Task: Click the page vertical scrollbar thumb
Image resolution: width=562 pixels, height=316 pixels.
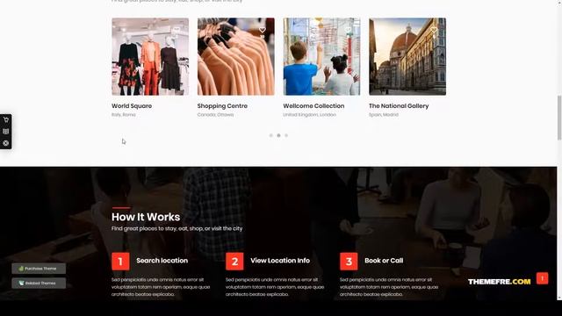Action: (559, 118)
